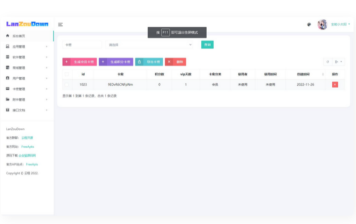
Task: Click the 用户管理 badge icon
Action: (x=7, y=78)
